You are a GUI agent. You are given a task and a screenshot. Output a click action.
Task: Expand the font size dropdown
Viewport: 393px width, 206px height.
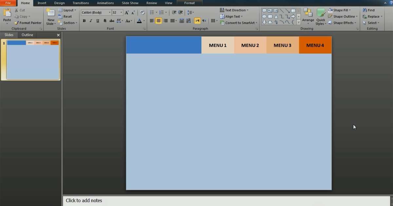click(121, 12)
